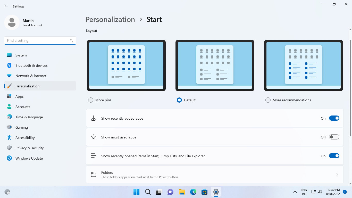Click the Find a setting search box

pos(40,40)
